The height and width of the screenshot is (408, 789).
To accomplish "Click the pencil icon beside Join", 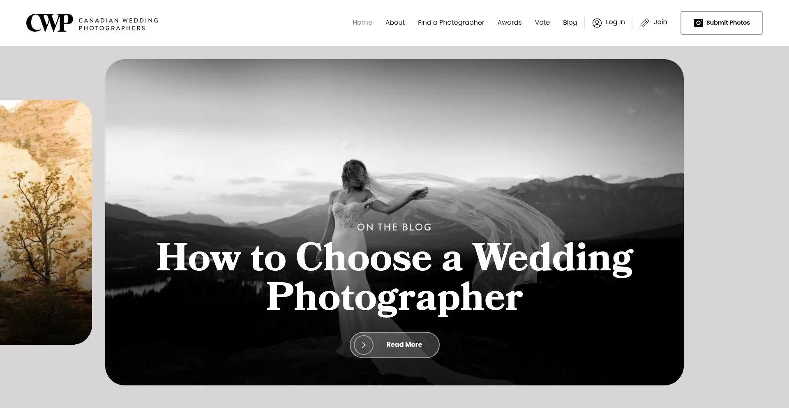I will click(645, 23).
